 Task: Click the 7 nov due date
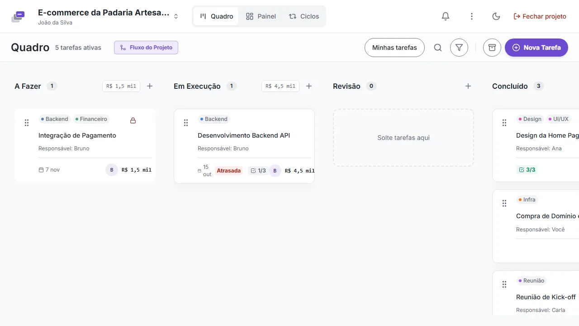(49, 170)
